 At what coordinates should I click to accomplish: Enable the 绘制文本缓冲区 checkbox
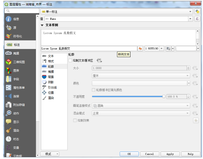click(x=70, y=60)
